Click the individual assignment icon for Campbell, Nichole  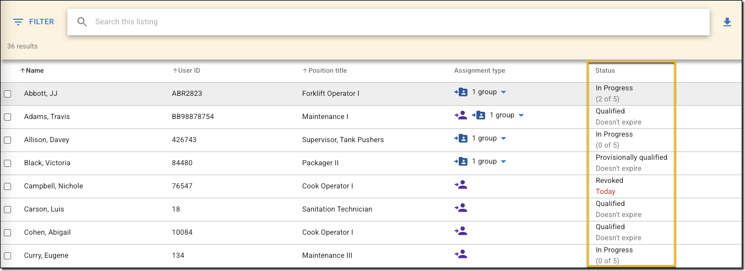(461, 185)
